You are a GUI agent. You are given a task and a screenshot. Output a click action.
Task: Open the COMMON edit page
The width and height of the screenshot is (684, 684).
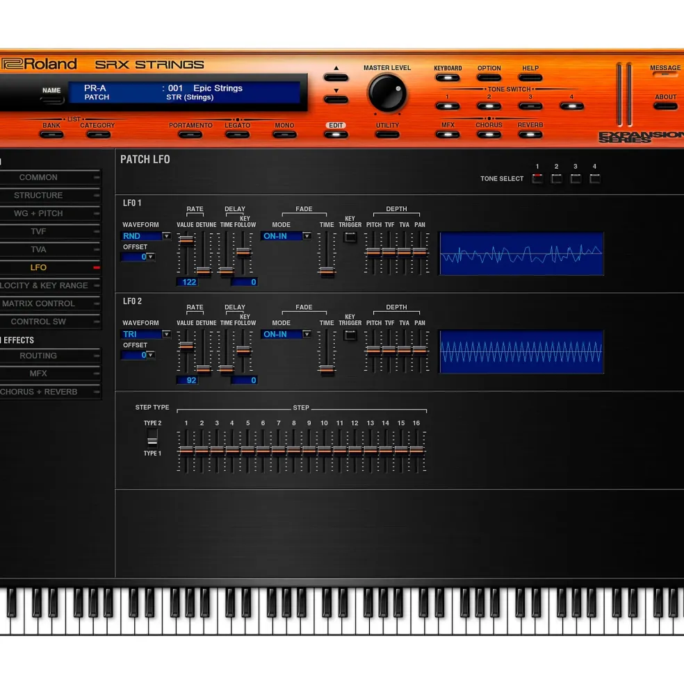[50, 178]
